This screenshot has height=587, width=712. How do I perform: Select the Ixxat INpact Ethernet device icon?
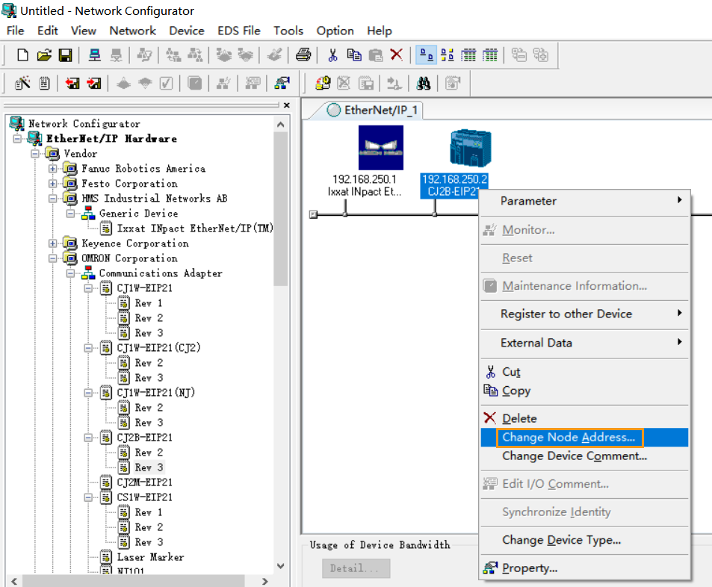click(380, 148)
